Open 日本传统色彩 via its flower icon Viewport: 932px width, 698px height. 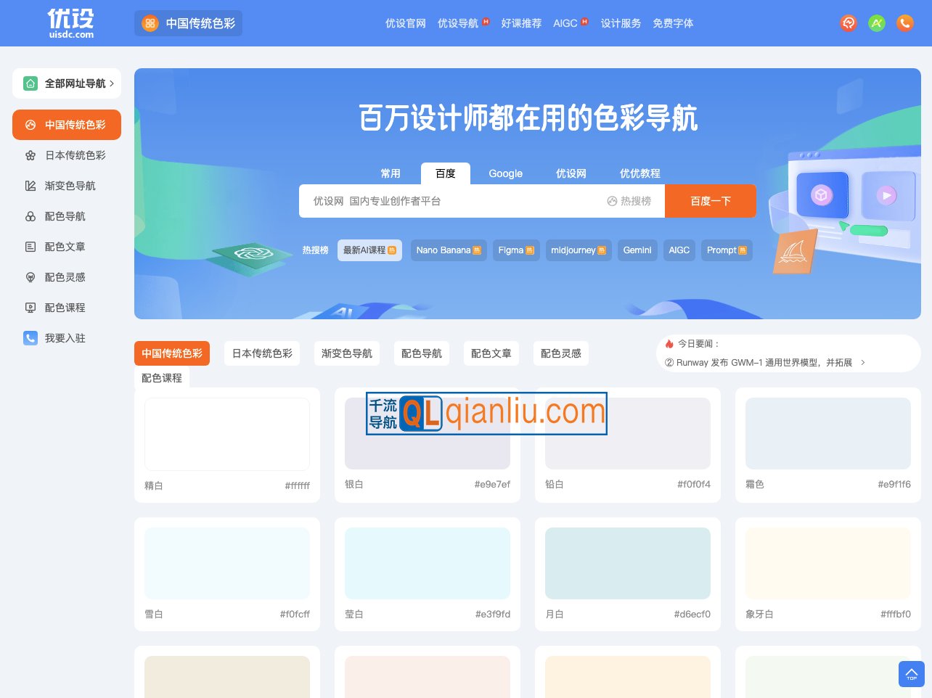point(30,155)
